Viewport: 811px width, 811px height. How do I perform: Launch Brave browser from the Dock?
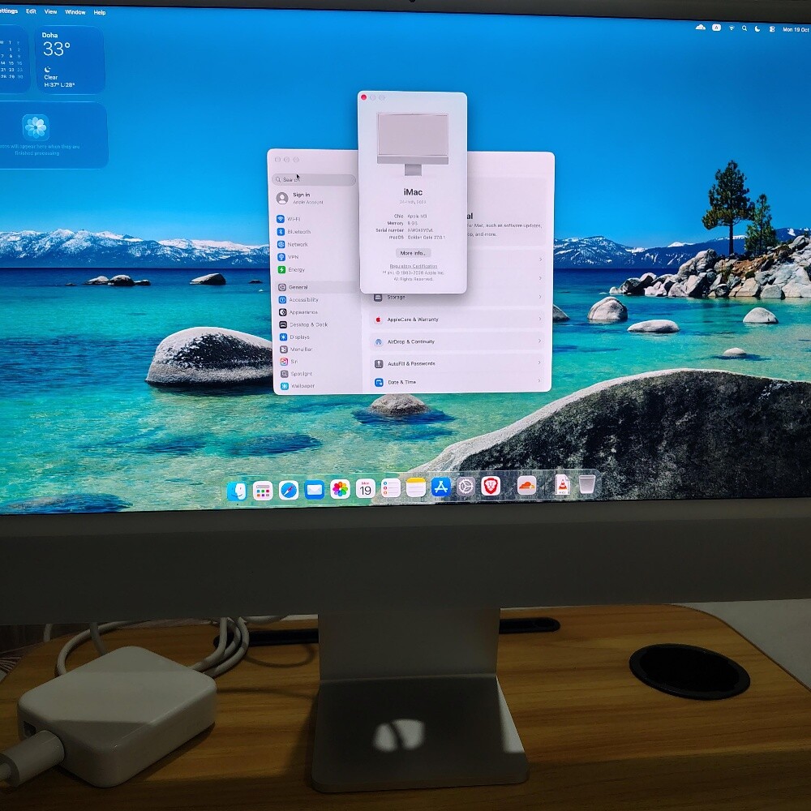pos(491,486)
